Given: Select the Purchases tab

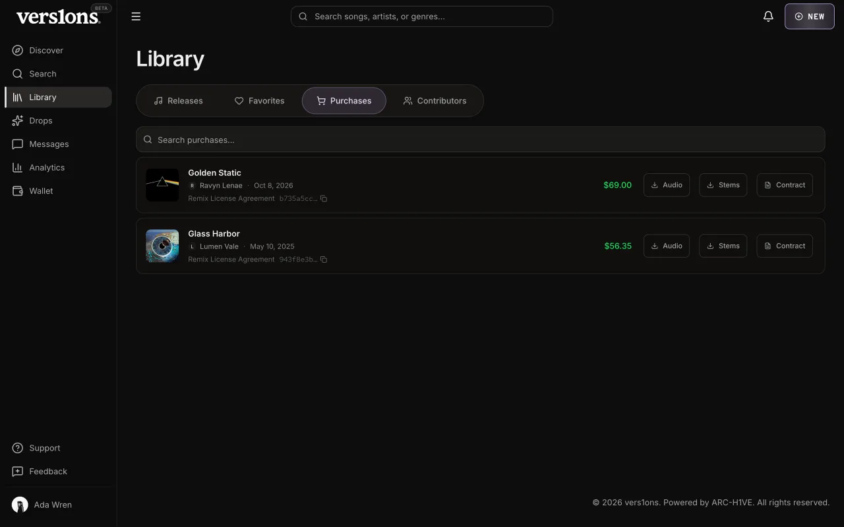Looking at the screenshot, I should click(x=344, y=101).
